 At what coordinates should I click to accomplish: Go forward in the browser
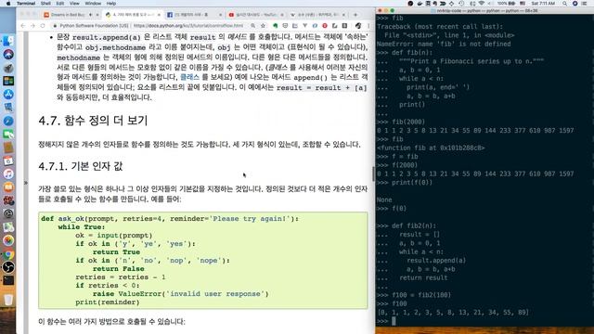click(x=33, y=26)
